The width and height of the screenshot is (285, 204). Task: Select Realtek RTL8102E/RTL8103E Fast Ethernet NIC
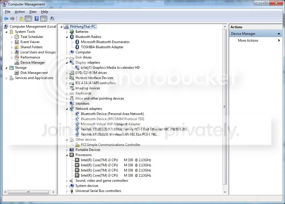134,129
